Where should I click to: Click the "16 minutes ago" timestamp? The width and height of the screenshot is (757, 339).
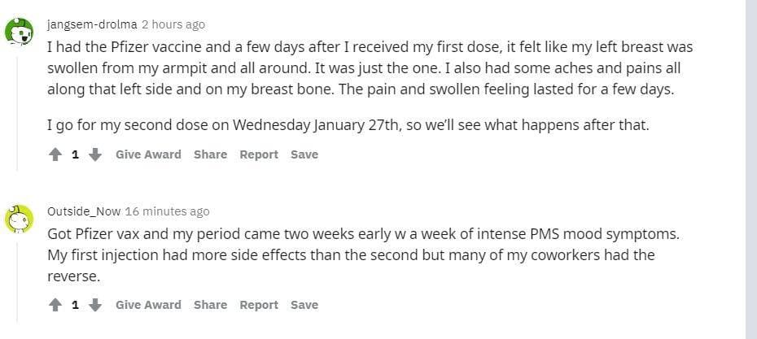coord(167,211)
